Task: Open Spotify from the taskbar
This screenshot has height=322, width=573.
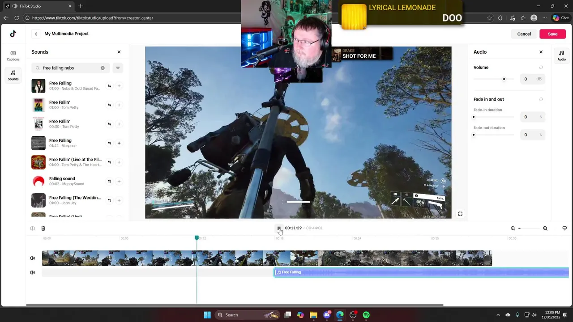Action: click(x=366, y=315)
